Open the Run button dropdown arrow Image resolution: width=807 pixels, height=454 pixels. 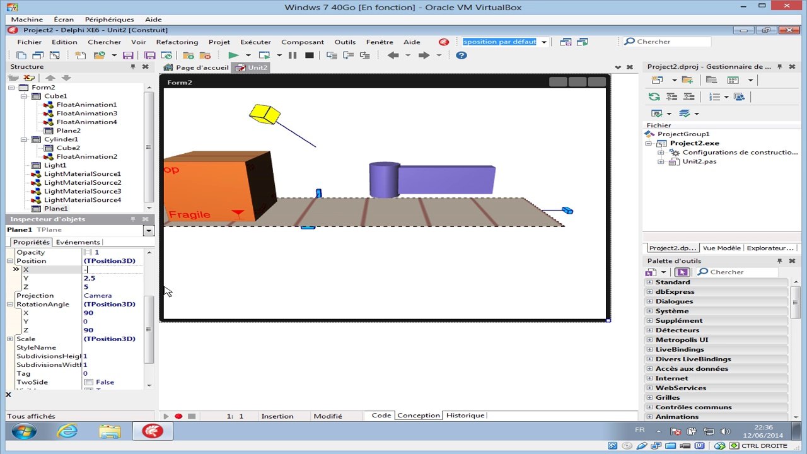248,55
